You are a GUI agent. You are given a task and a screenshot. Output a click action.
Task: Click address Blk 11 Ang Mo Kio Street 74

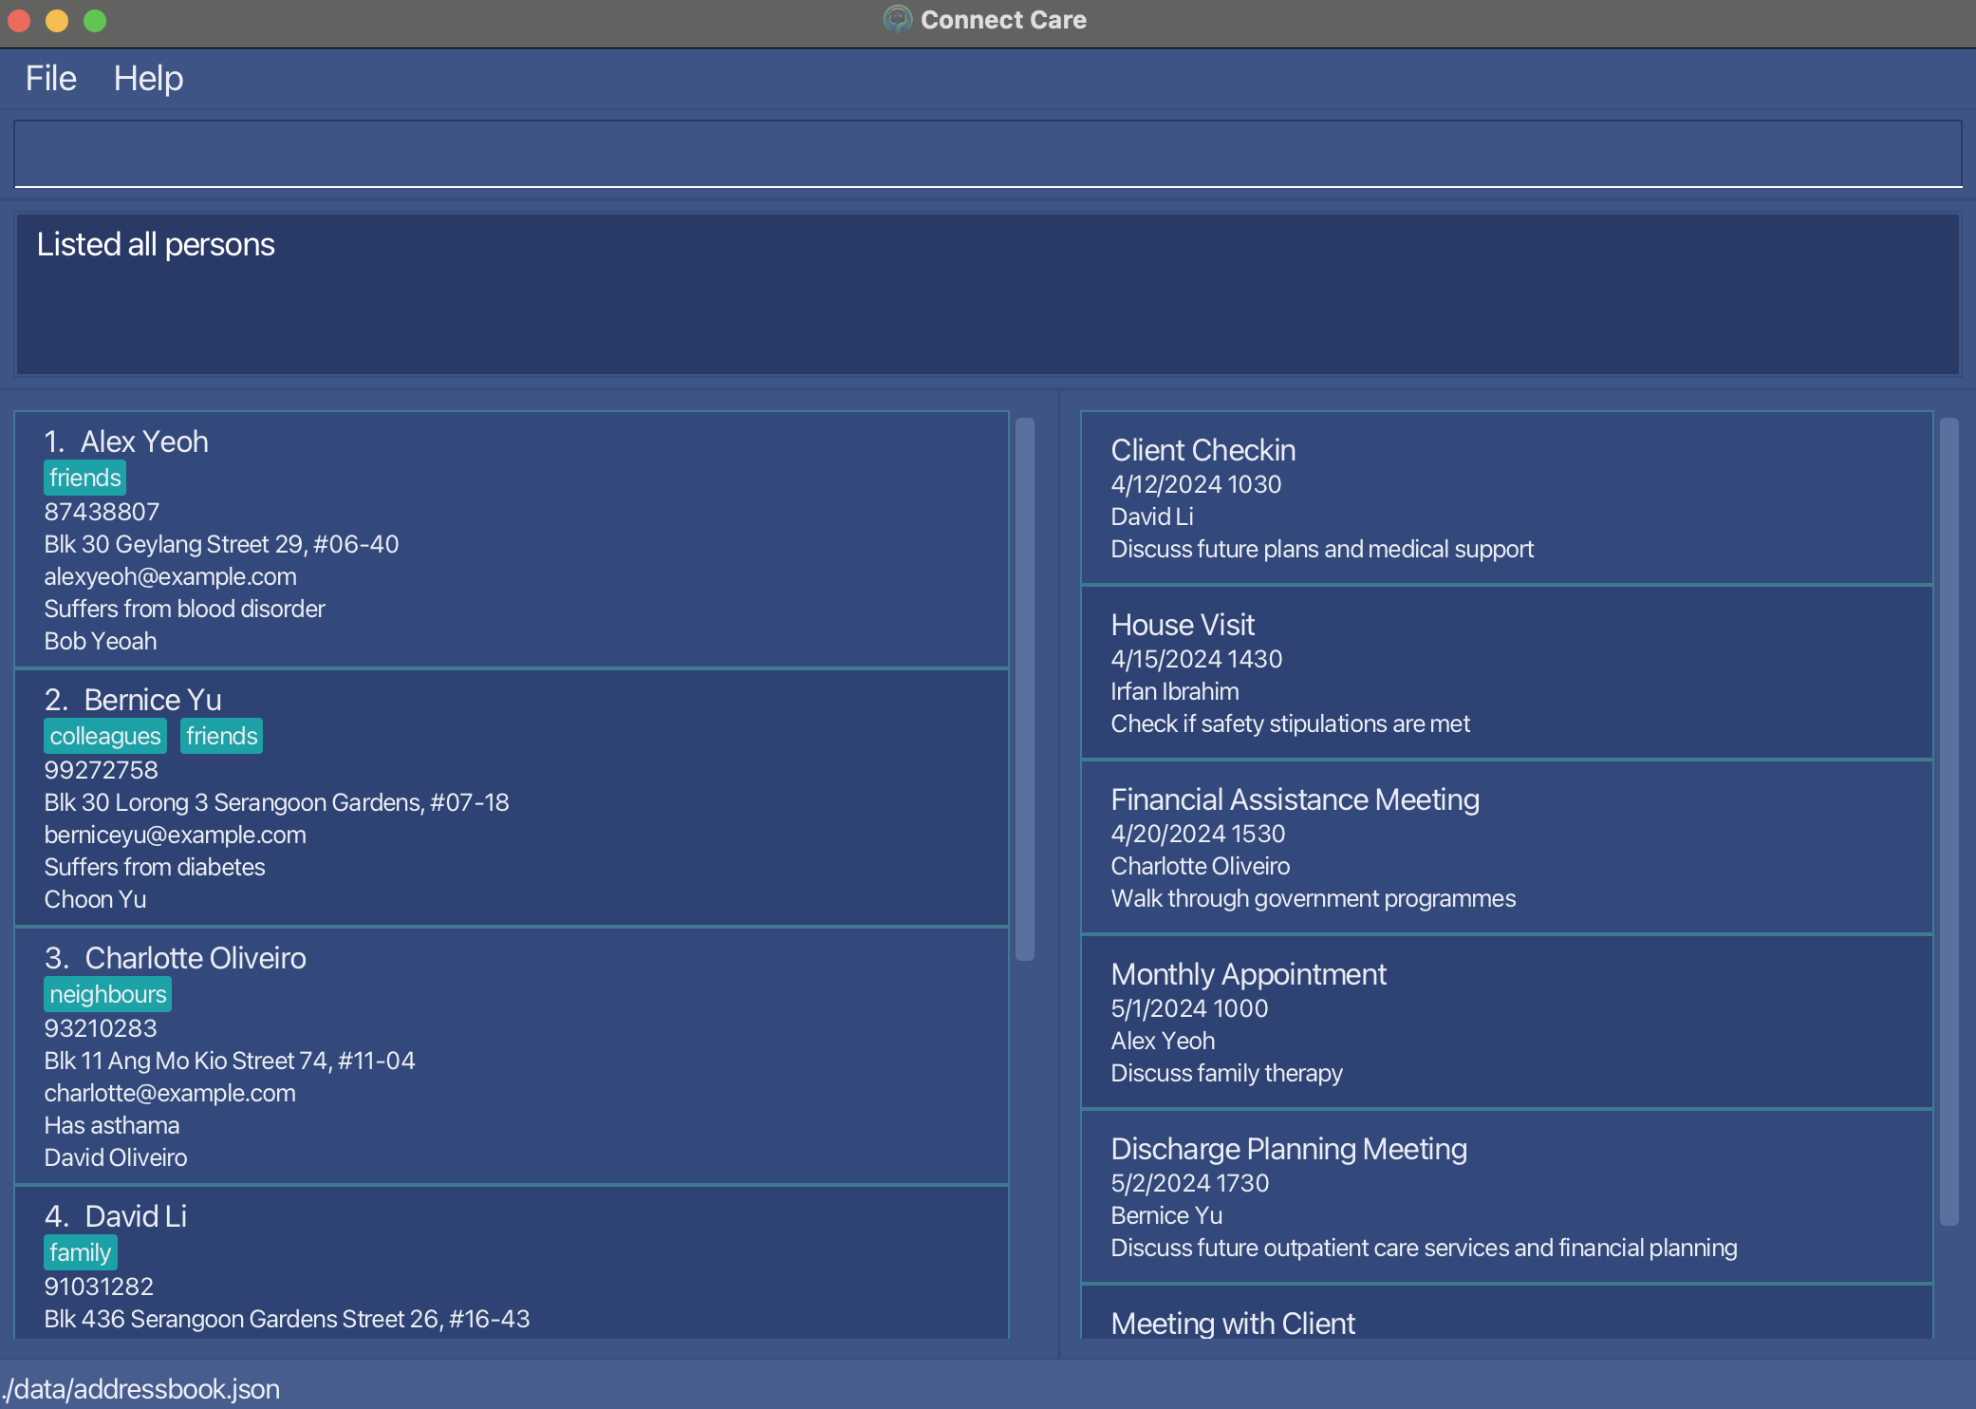[x=230, y=1061]
